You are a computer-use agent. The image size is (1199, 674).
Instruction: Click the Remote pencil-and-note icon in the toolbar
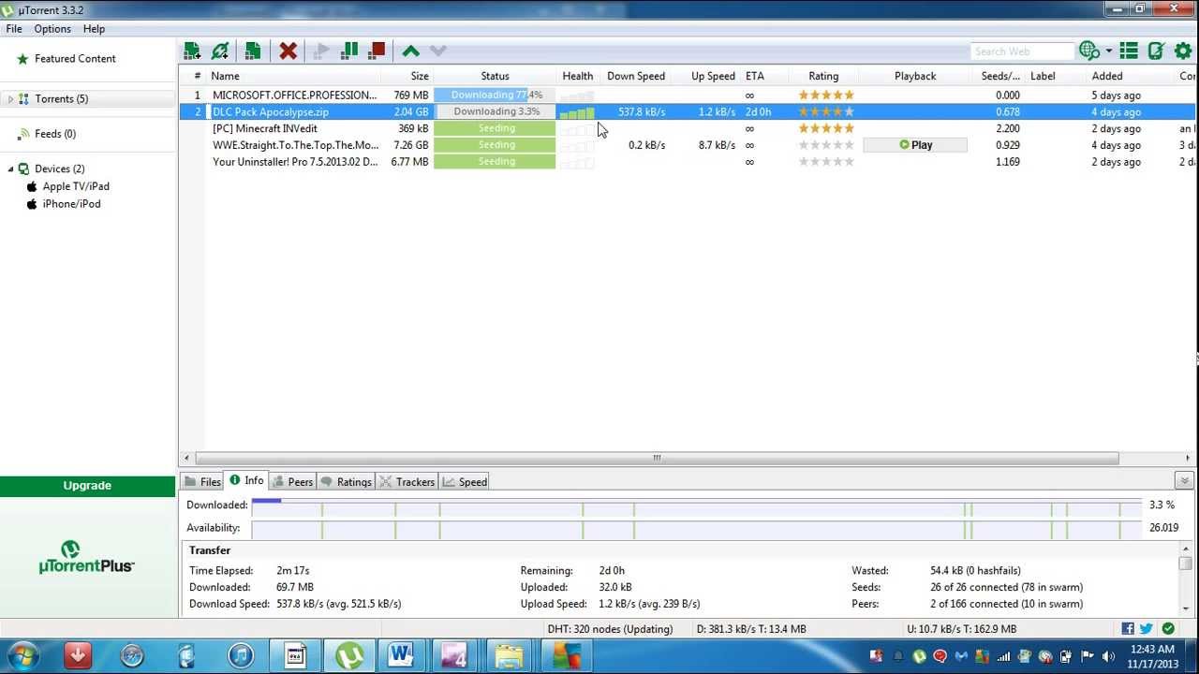click(1157, 51)
